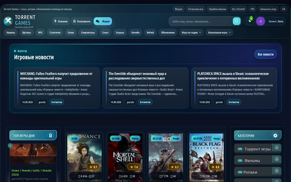Click the 7.4 star rating on Mortal Shell

pyautogui.click(x=134, y=167)
